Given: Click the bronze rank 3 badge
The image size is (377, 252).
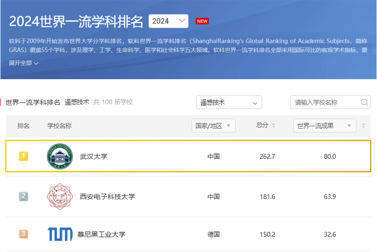Looking at the screenshot, I should [23, 234].
